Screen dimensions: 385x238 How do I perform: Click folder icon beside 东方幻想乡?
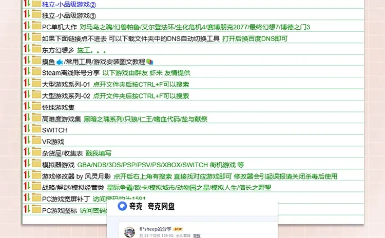[36, 48]
